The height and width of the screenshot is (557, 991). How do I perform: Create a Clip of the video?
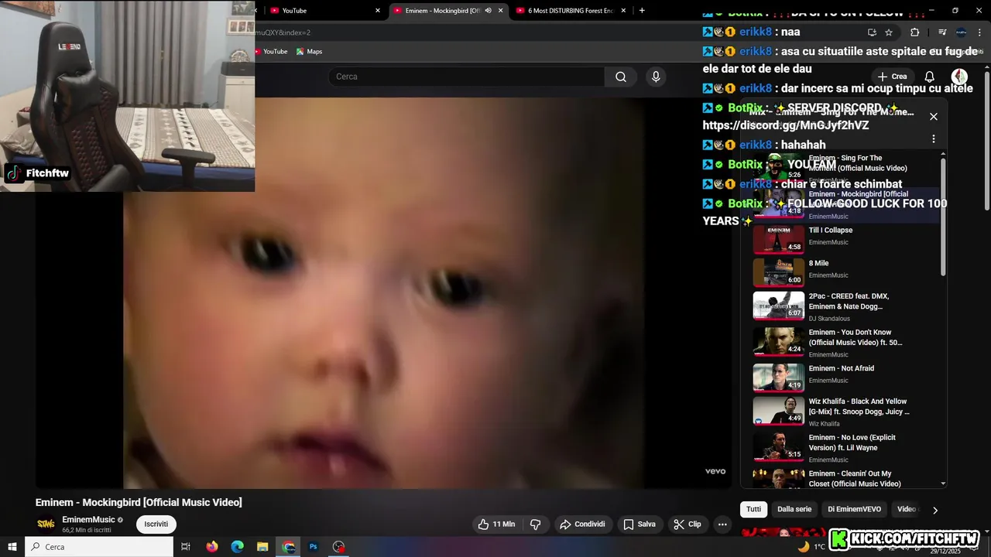click(x=687, y=524)
